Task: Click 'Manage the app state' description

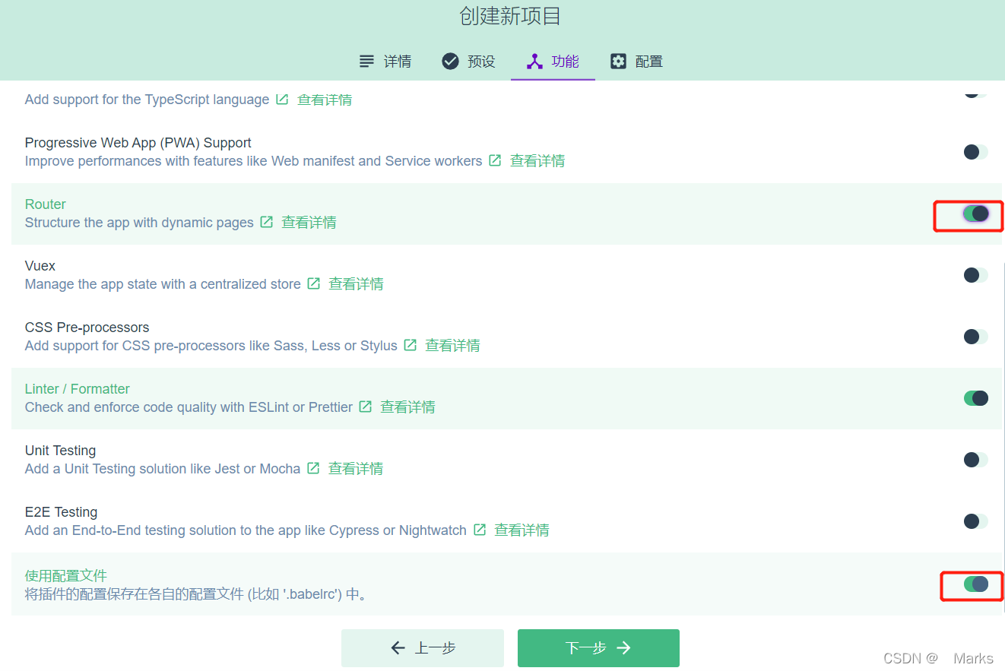Action: pos(163,284)
